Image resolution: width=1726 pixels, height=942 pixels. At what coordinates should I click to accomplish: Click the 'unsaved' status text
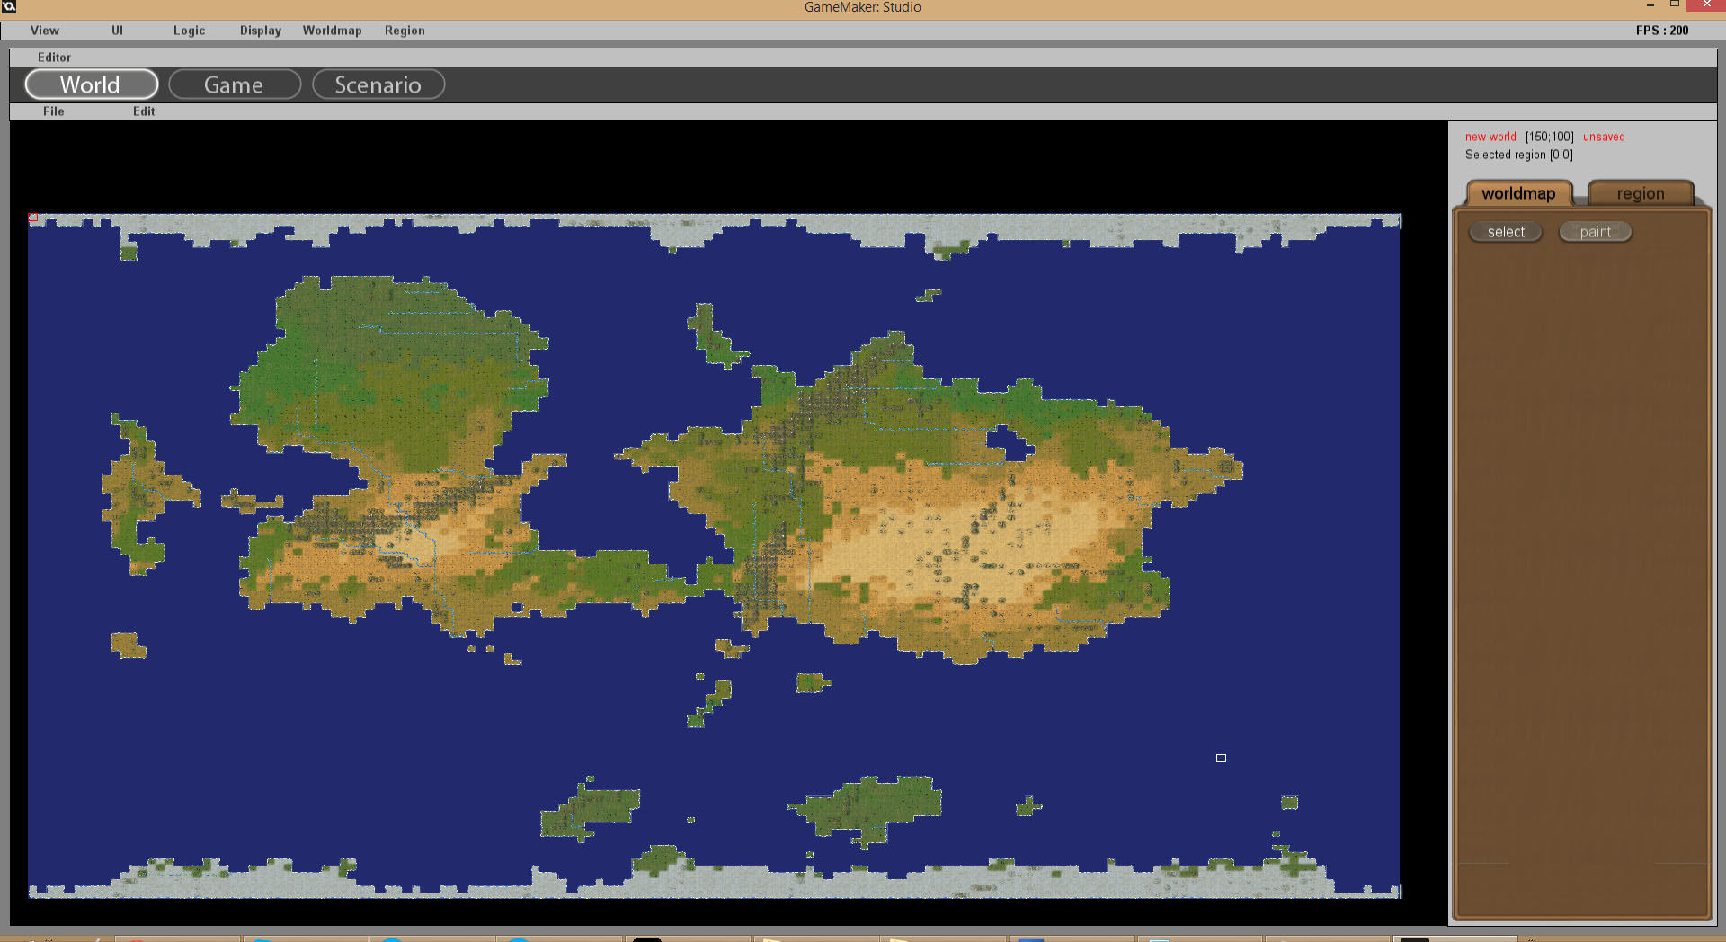(x=1604, y=137)
